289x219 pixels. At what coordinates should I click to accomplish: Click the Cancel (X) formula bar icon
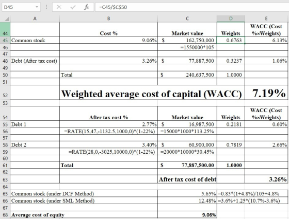59,7
